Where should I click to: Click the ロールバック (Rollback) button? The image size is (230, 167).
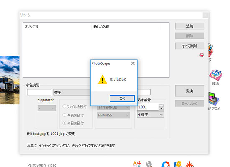(x=190, y=104)
